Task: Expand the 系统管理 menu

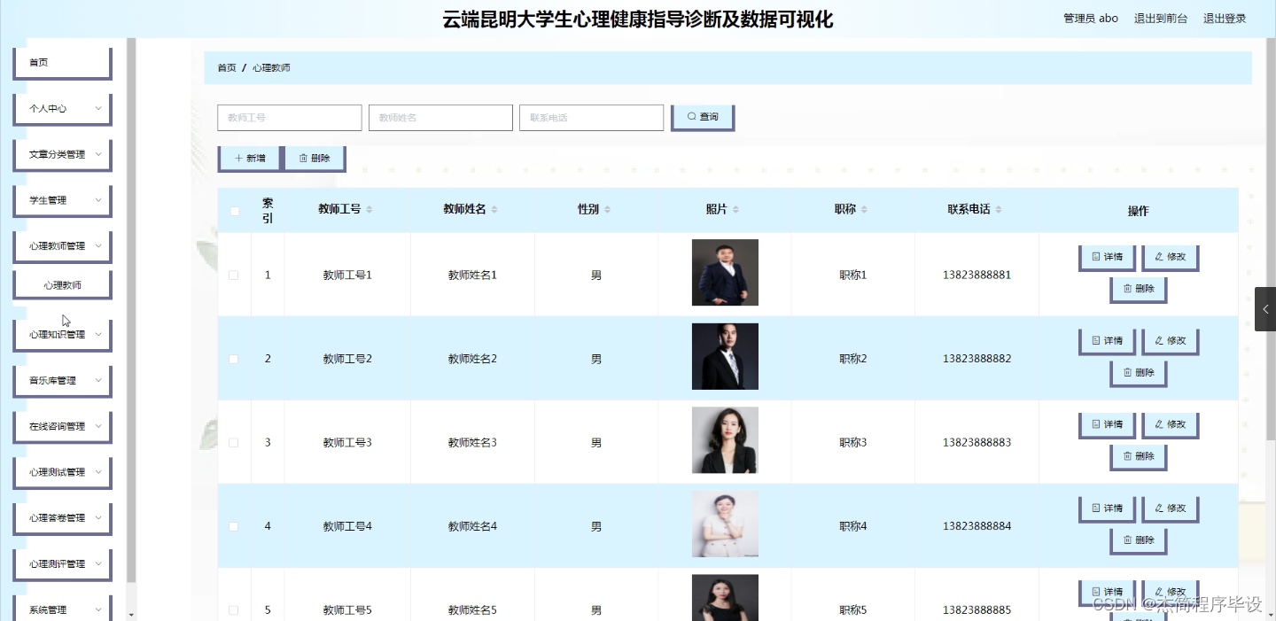Action: tap(62, 609)
